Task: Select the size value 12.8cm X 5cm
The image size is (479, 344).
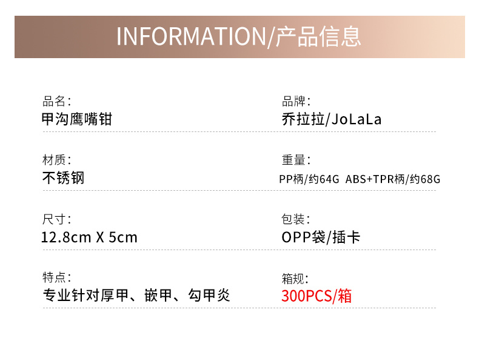Action: pos(89,237)
